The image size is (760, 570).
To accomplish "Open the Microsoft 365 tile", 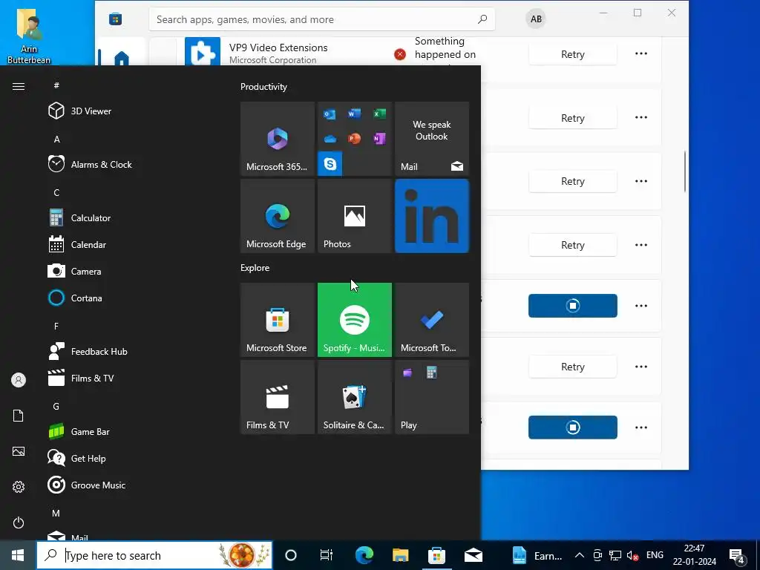I will (x=278, y=139).
